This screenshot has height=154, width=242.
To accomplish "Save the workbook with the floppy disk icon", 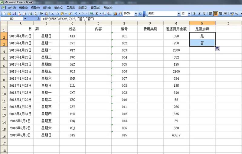I will point(14,14).
